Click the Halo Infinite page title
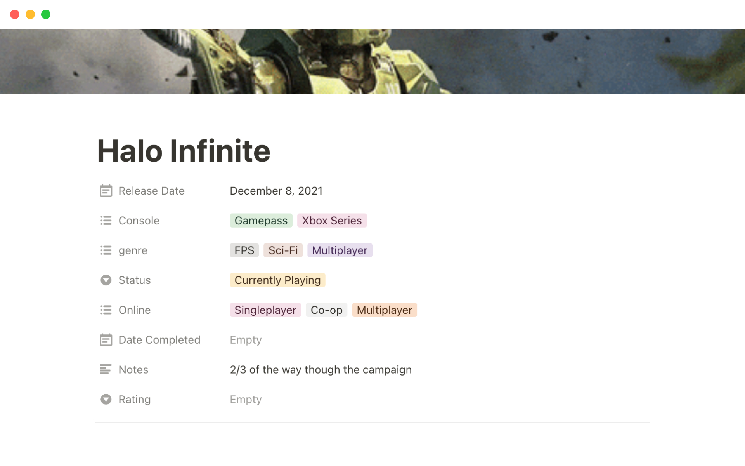 184,151
